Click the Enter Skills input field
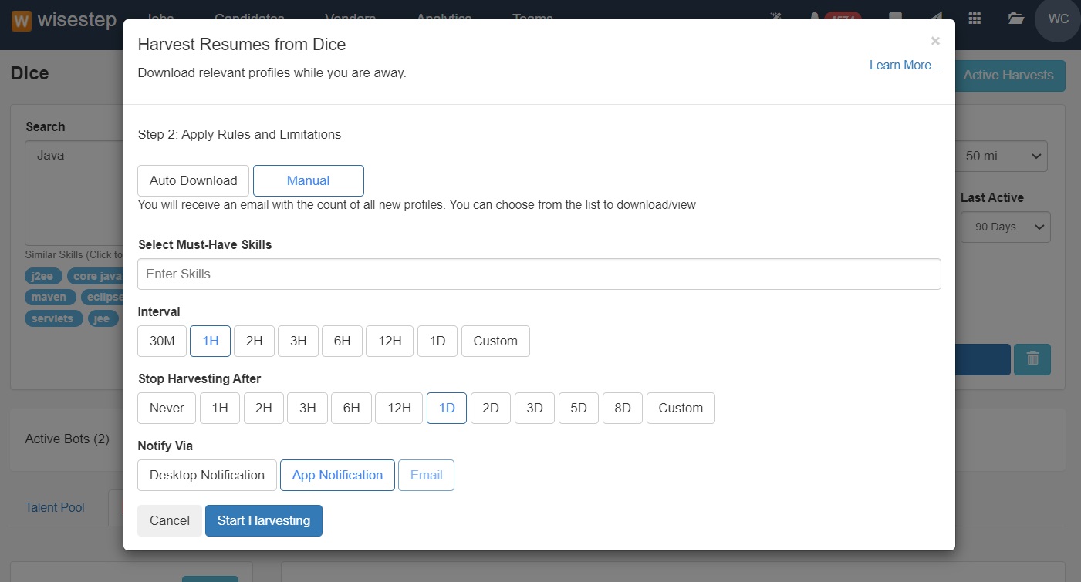 tap(539, 274)
